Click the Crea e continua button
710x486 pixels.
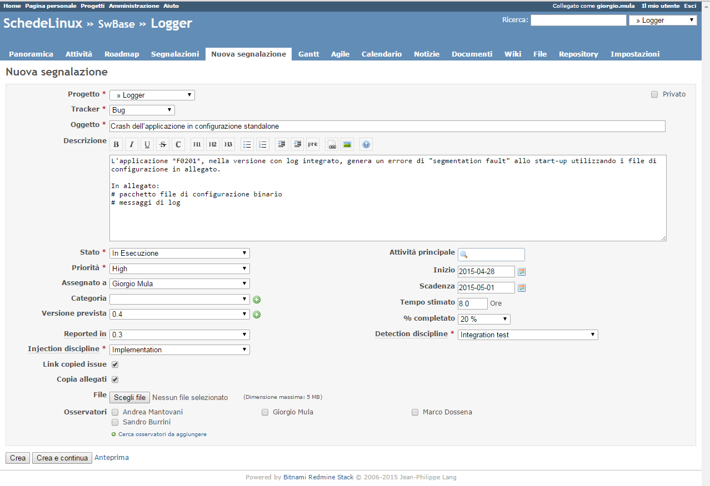tap(62, 458)
